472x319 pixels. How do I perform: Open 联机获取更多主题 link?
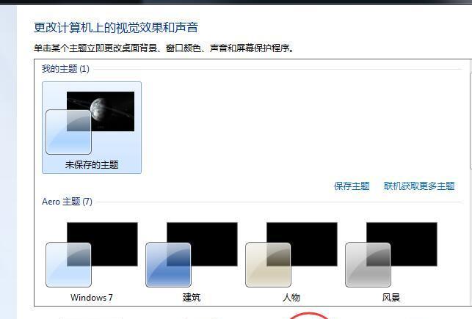[x=419, y=186]
